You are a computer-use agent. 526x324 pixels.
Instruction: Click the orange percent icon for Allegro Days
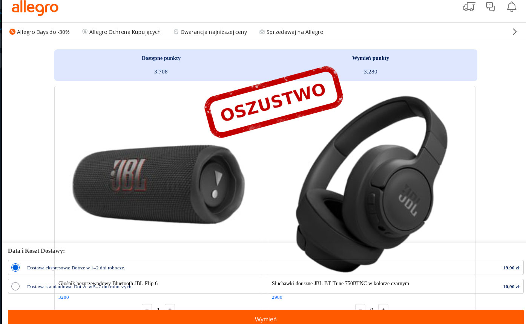point(12,32)
